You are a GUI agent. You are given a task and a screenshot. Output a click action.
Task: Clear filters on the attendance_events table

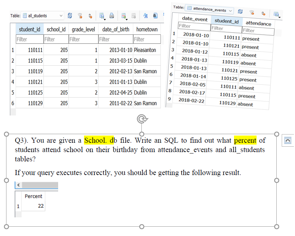coord(252,13)
